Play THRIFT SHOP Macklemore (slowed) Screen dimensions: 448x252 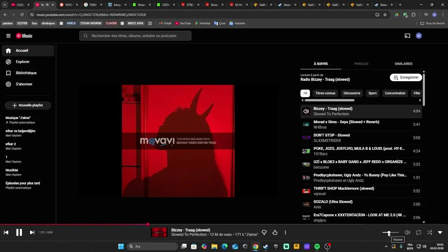click(361, 191)
